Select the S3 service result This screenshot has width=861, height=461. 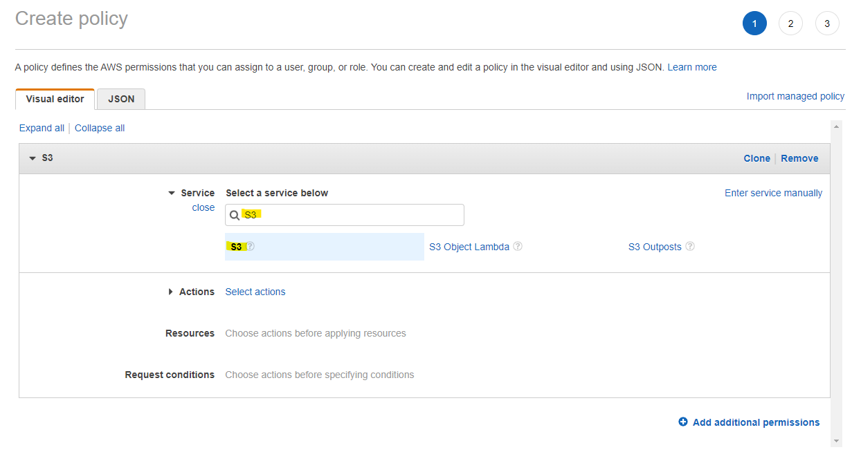tap(237, 246)
